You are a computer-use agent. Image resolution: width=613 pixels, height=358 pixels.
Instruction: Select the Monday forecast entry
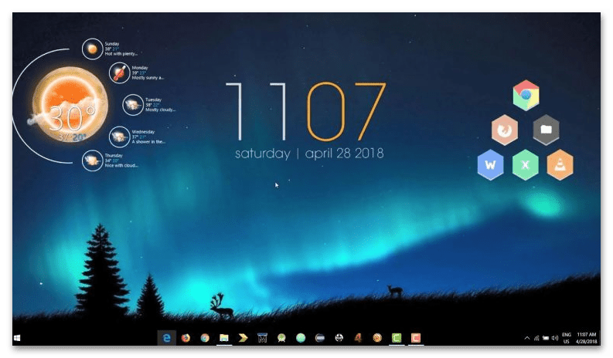136,73
